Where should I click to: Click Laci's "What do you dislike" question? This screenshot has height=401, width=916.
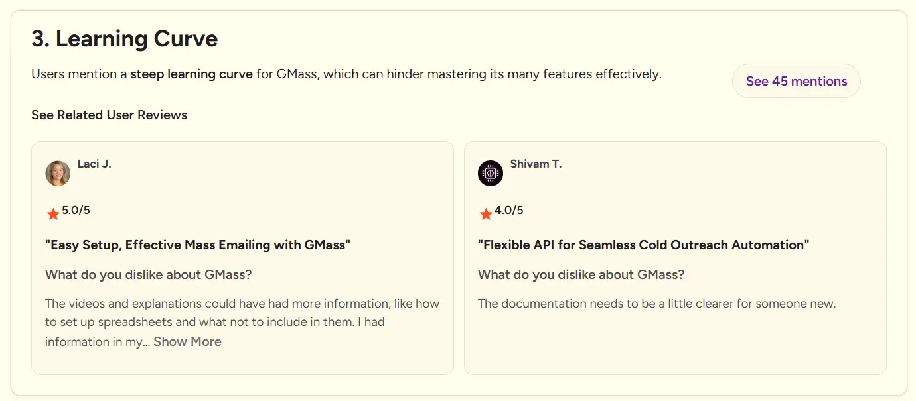click(149, 274)
